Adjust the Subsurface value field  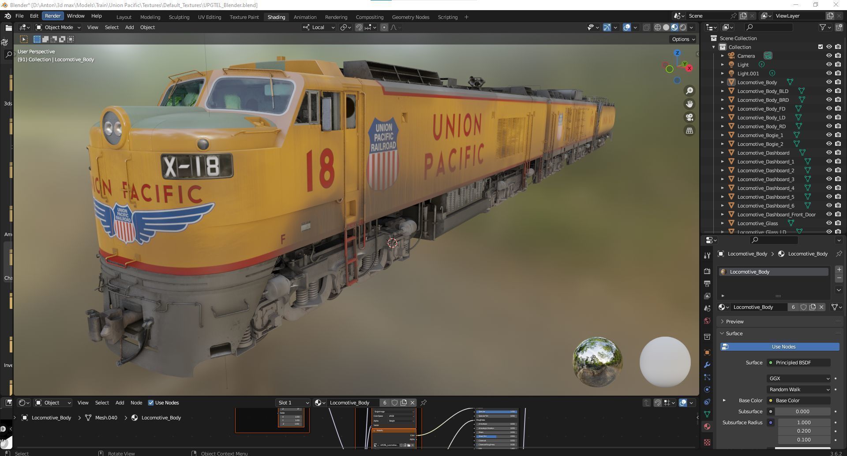tap(802, 412)
